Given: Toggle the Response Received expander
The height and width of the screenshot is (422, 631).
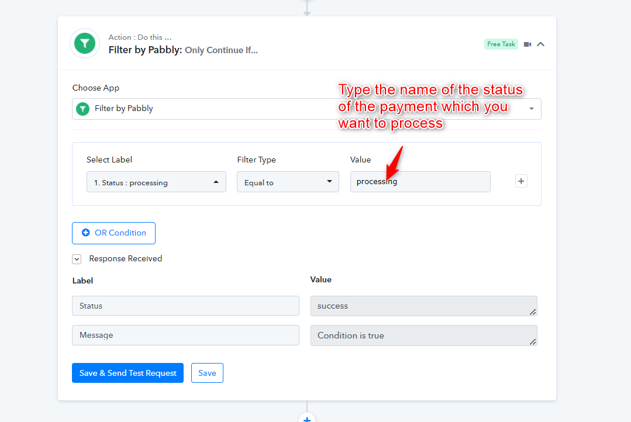Looking at the screenshot, I should coord(77,259).
